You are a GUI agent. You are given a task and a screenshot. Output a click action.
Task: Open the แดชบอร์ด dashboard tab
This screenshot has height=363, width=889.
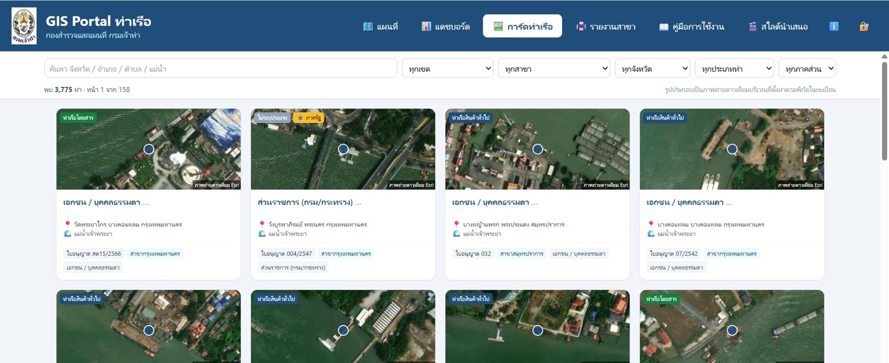(445, 26)
